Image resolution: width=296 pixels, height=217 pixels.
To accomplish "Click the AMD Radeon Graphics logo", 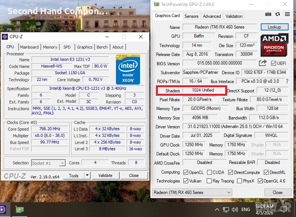I will (x=275, y=44).
